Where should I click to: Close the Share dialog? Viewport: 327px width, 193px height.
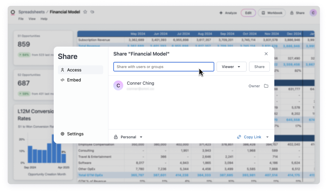pyautogui.click(x=266, y=54)
